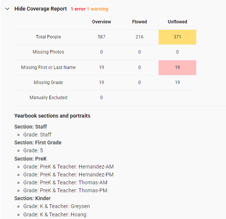This screenshot has width=226, height=219.
Task: Collapse the coverage report chevron
Action: [7, 9]
